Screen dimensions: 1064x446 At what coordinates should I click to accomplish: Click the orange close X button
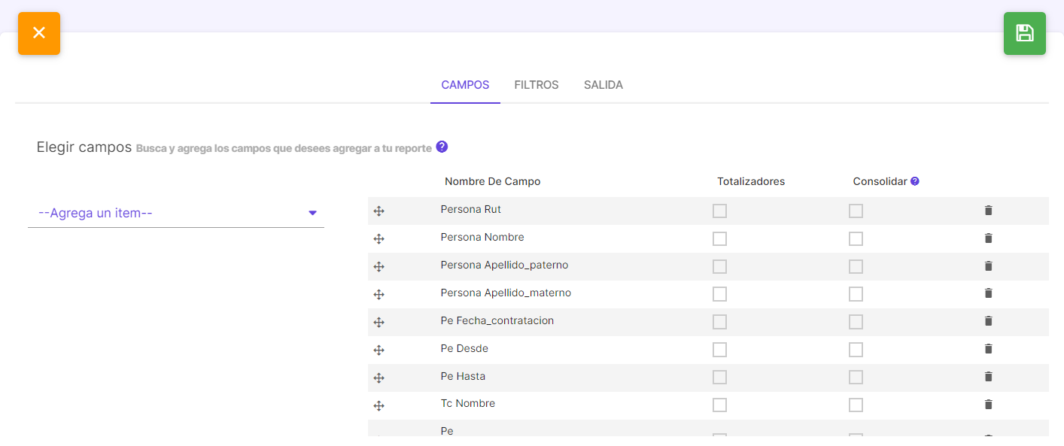pos(39,33)
